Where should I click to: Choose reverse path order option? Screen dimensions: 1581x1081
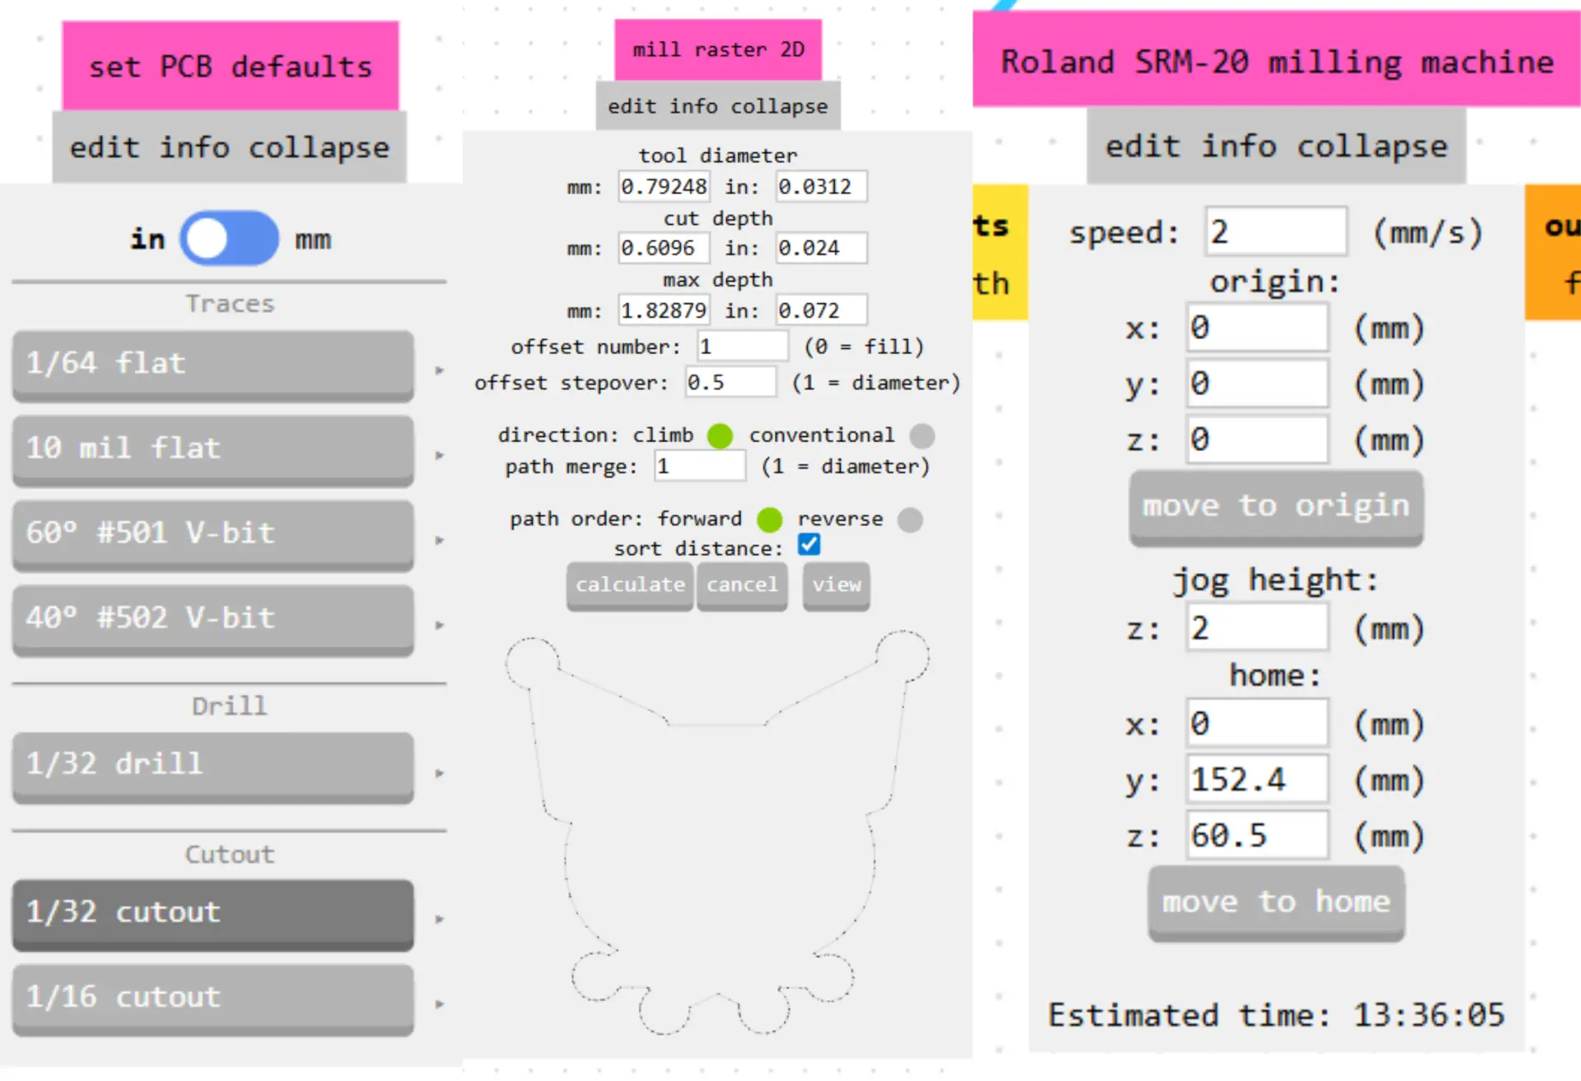[910, 520]
